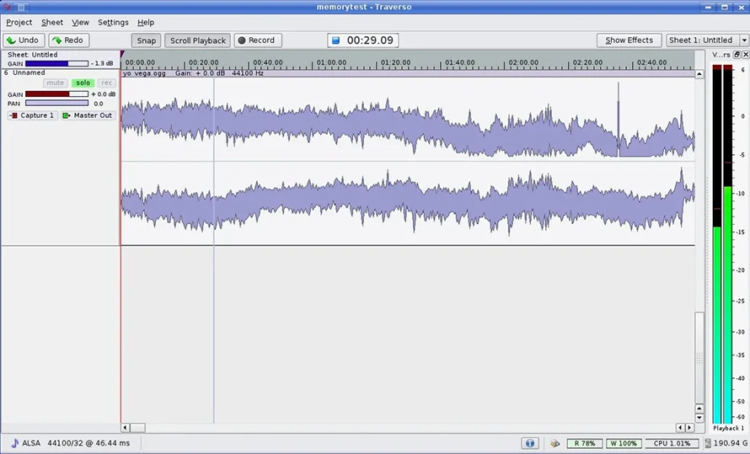The width and height of the screenshot is (750, 454).
Task: Open the Settings menu
Action: click(113, 23)
